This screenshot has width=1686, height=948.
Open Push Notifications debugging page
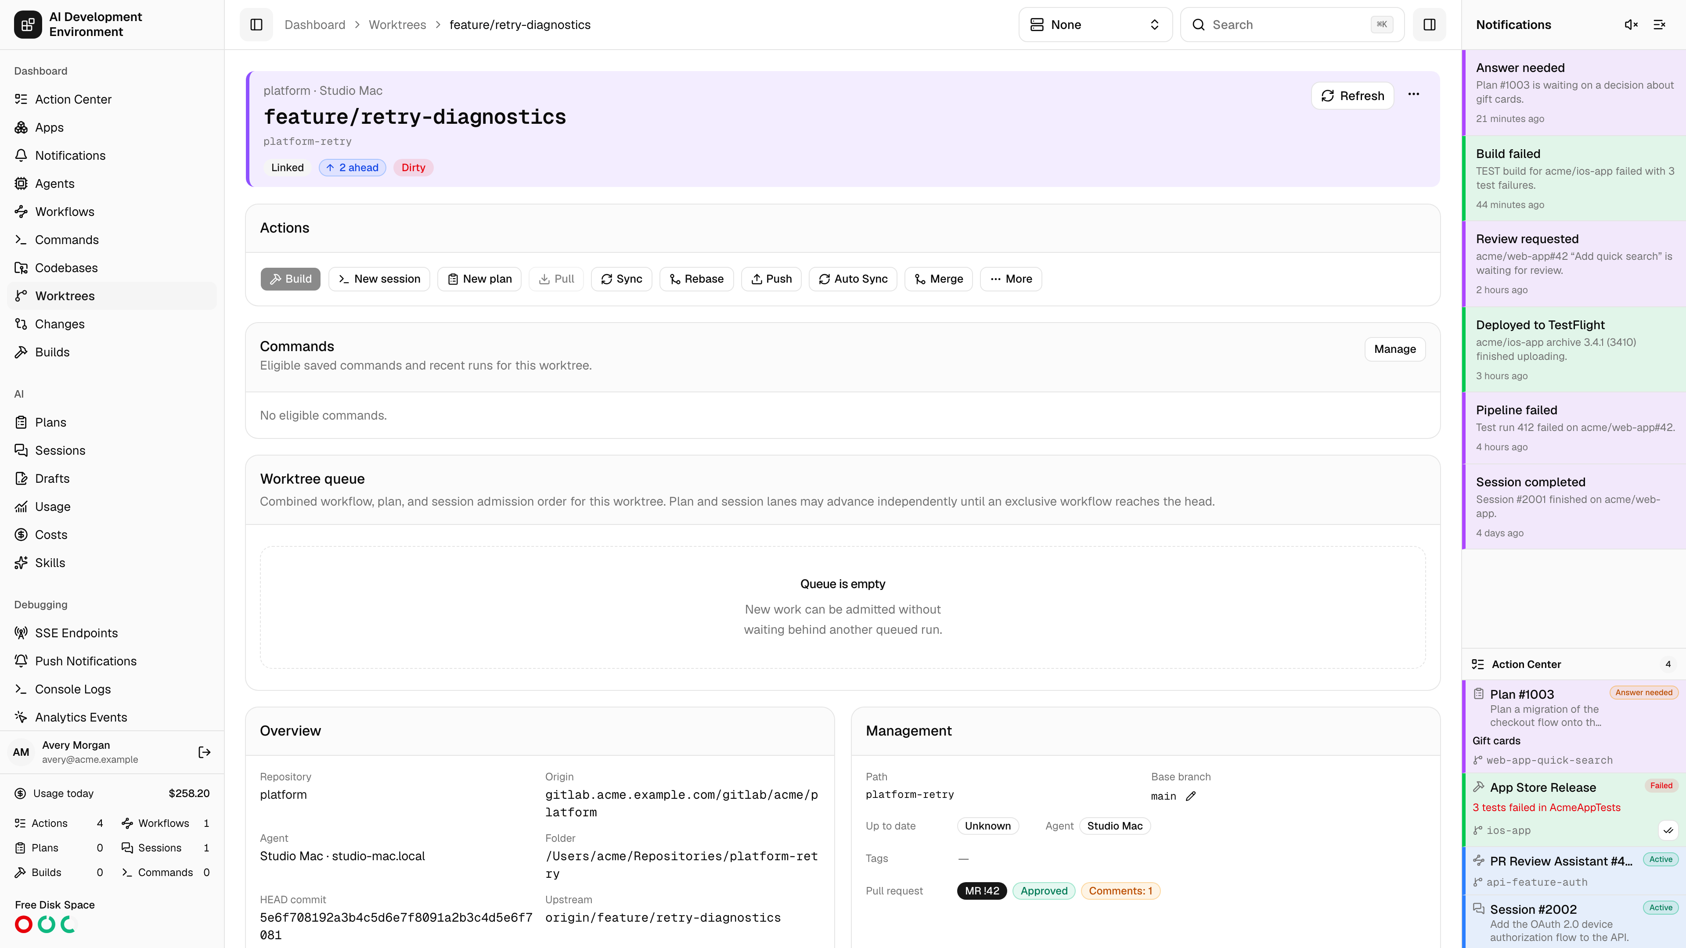(x=112, y=661)
